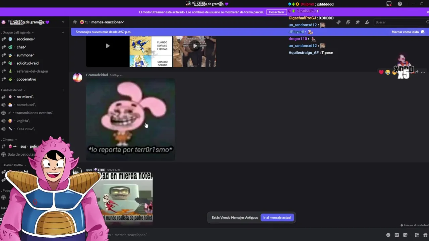Viewport: 429px width, 241px height.
Task: Click Gramadeidad's avatar
Action: 77,77
